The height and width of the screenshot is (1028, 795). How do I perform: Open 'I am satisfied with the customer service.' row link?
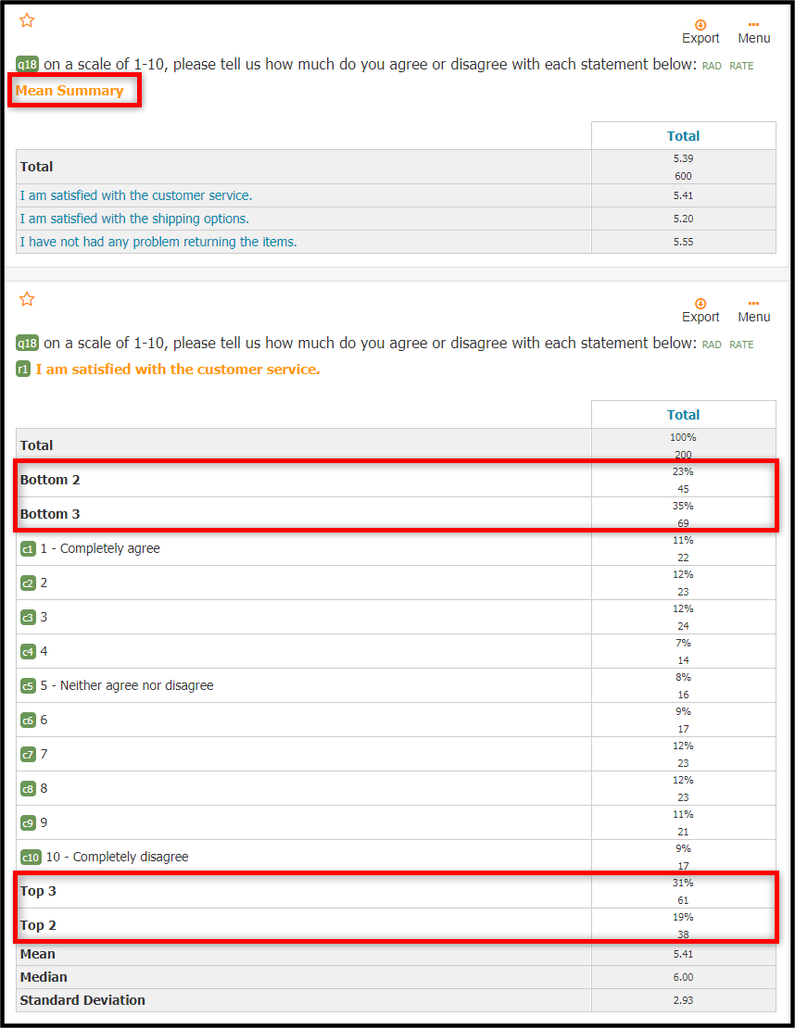[x=136, y=195]
